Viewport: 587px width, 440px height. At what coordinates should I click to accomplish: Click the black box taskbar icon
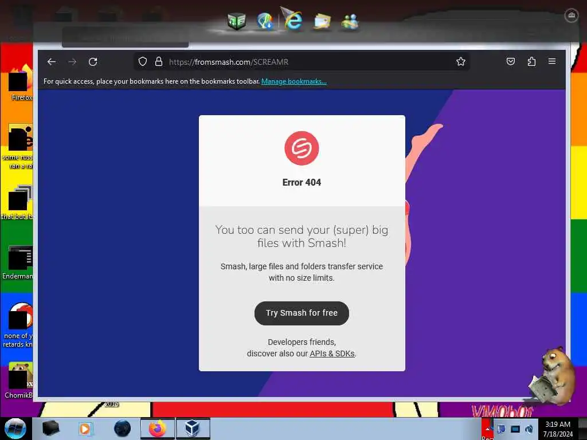(x=50, y=429)
